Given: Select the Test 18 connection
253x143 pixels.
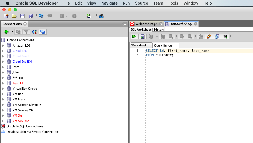Looking at the screenshot, I should [18, 83].
